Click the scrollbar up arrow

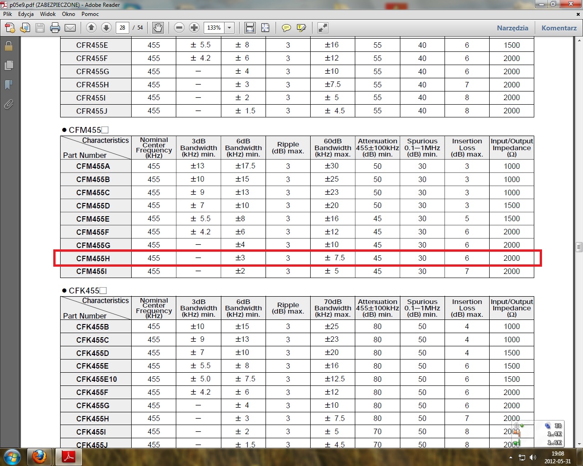coord(579,41)
